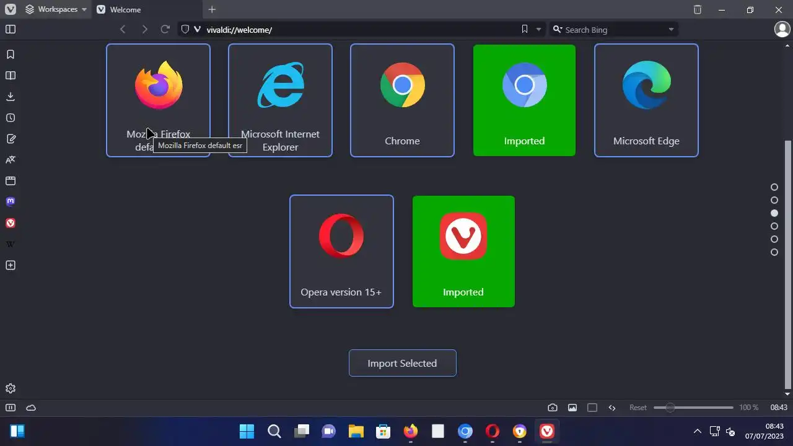Deselect the imported Chromium card
Image resolution: width=793 pixels, height=446 pixels.
pos(524,100)
